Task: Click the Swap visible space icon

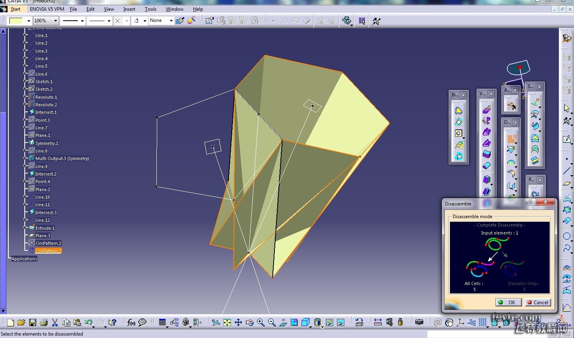Action: 340,322
